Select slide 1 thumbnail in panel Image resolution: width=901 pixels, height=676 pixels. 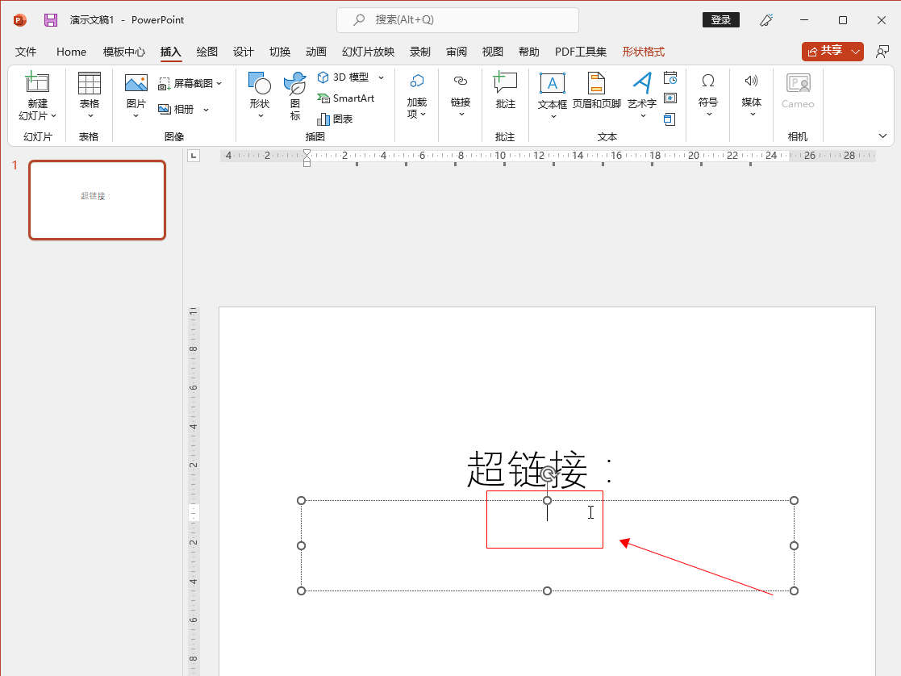click(97, 199)
